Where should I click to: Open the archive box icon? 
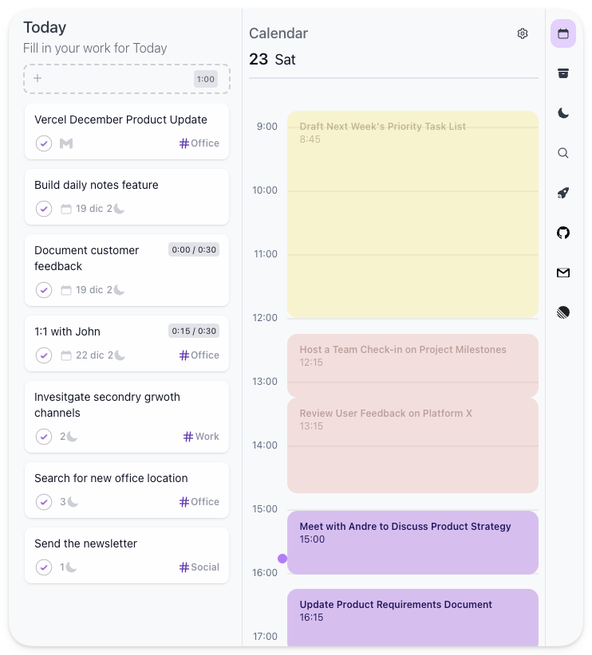(562, 73)
